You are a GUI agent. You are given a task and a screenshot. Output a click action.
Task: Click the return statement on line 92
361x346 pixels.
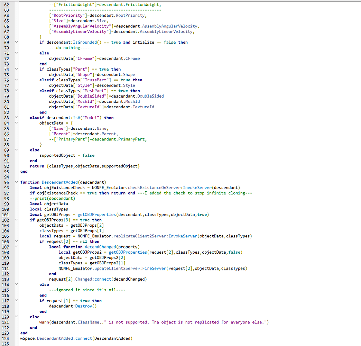(85, 166)
